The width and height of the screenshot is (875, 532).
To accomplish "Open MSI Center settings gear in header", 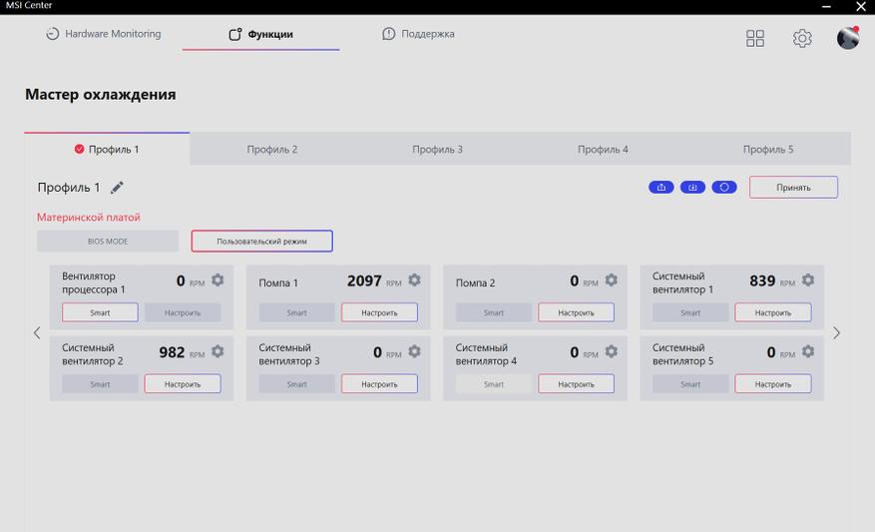I will tap(802, 39).
